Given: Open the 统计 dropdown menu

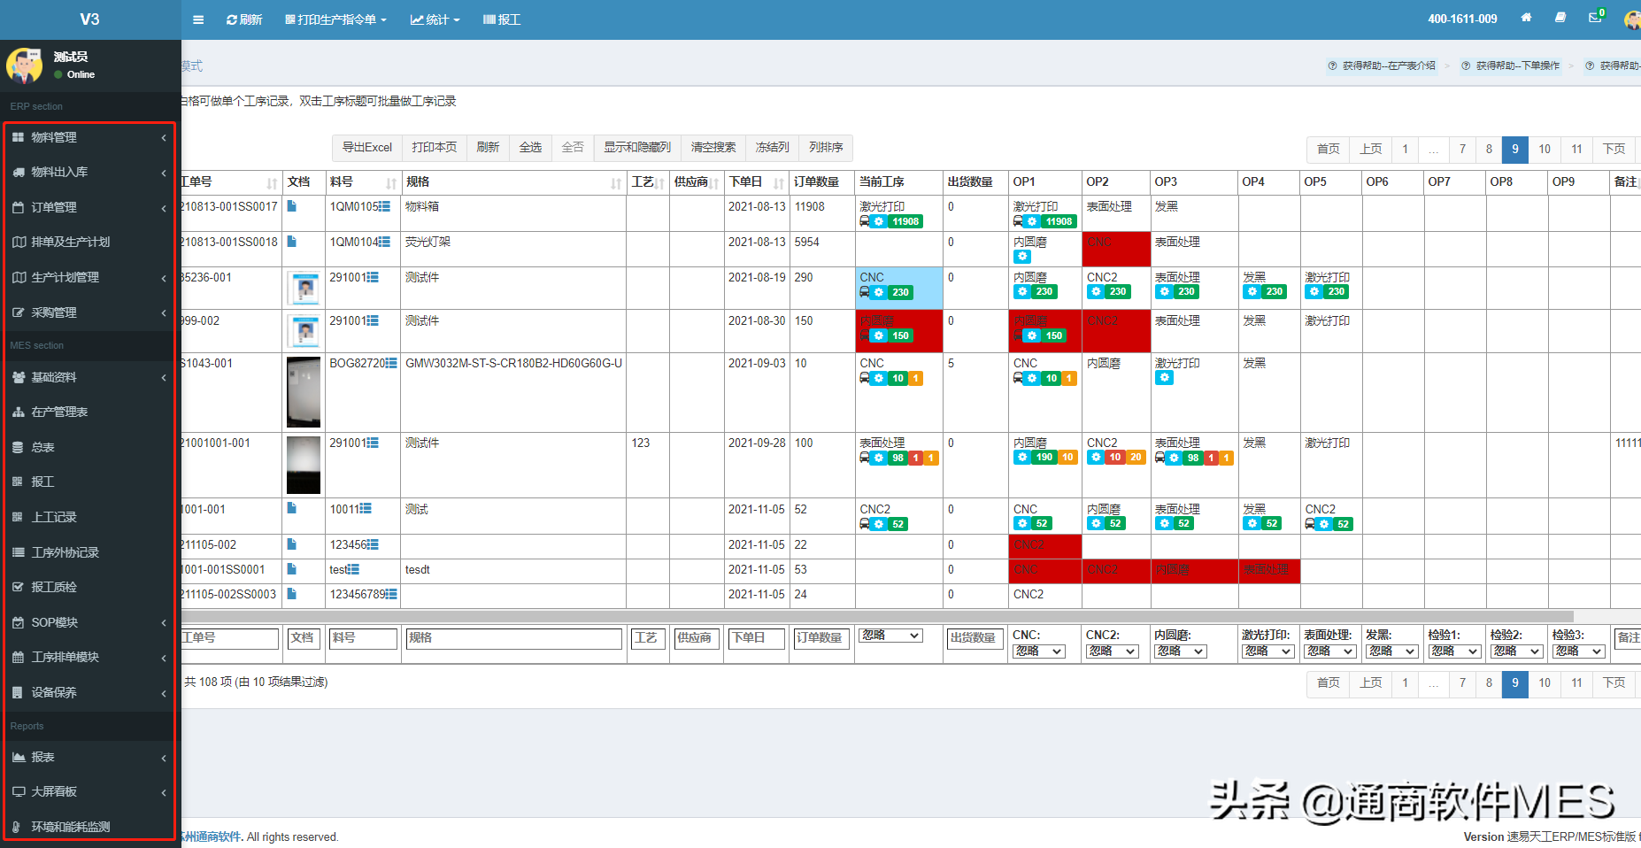Looking at the screenshot, I should tap(435, 19).
